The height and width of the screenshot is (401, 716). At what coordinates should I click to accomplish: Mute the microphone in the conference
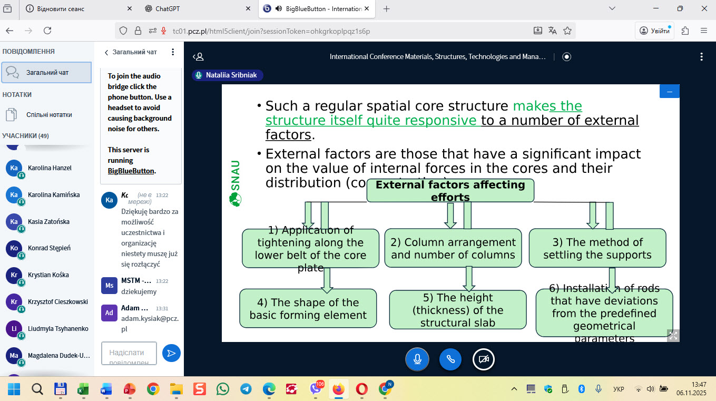tap(417, 359)
